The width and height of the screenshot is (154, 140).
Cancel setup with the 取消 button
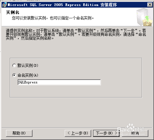(135, 133)
